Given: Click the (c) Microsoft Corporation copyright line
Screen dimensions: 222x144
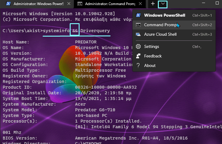Looking at the screenshot, I should [67, 19].
